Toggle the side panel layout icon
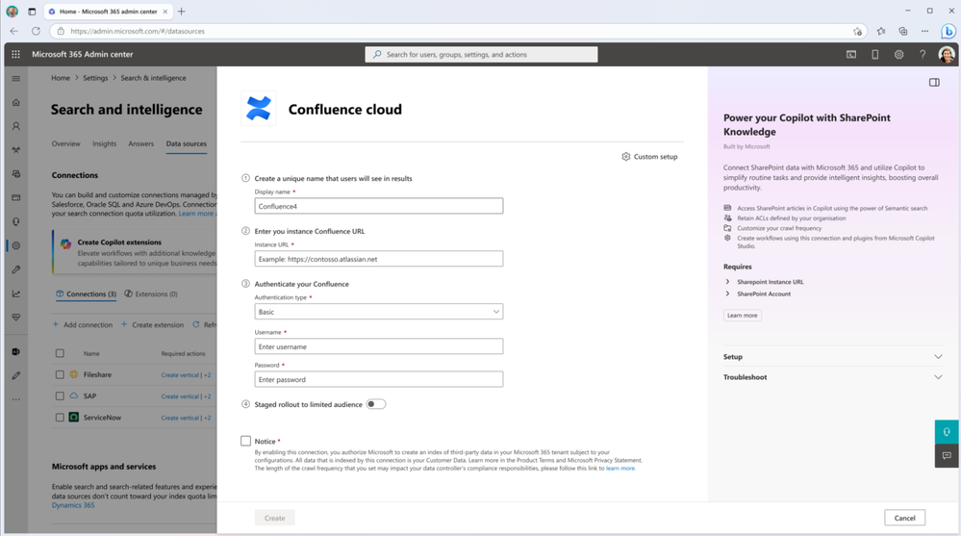Screen dimensions: 961x536 934,82
